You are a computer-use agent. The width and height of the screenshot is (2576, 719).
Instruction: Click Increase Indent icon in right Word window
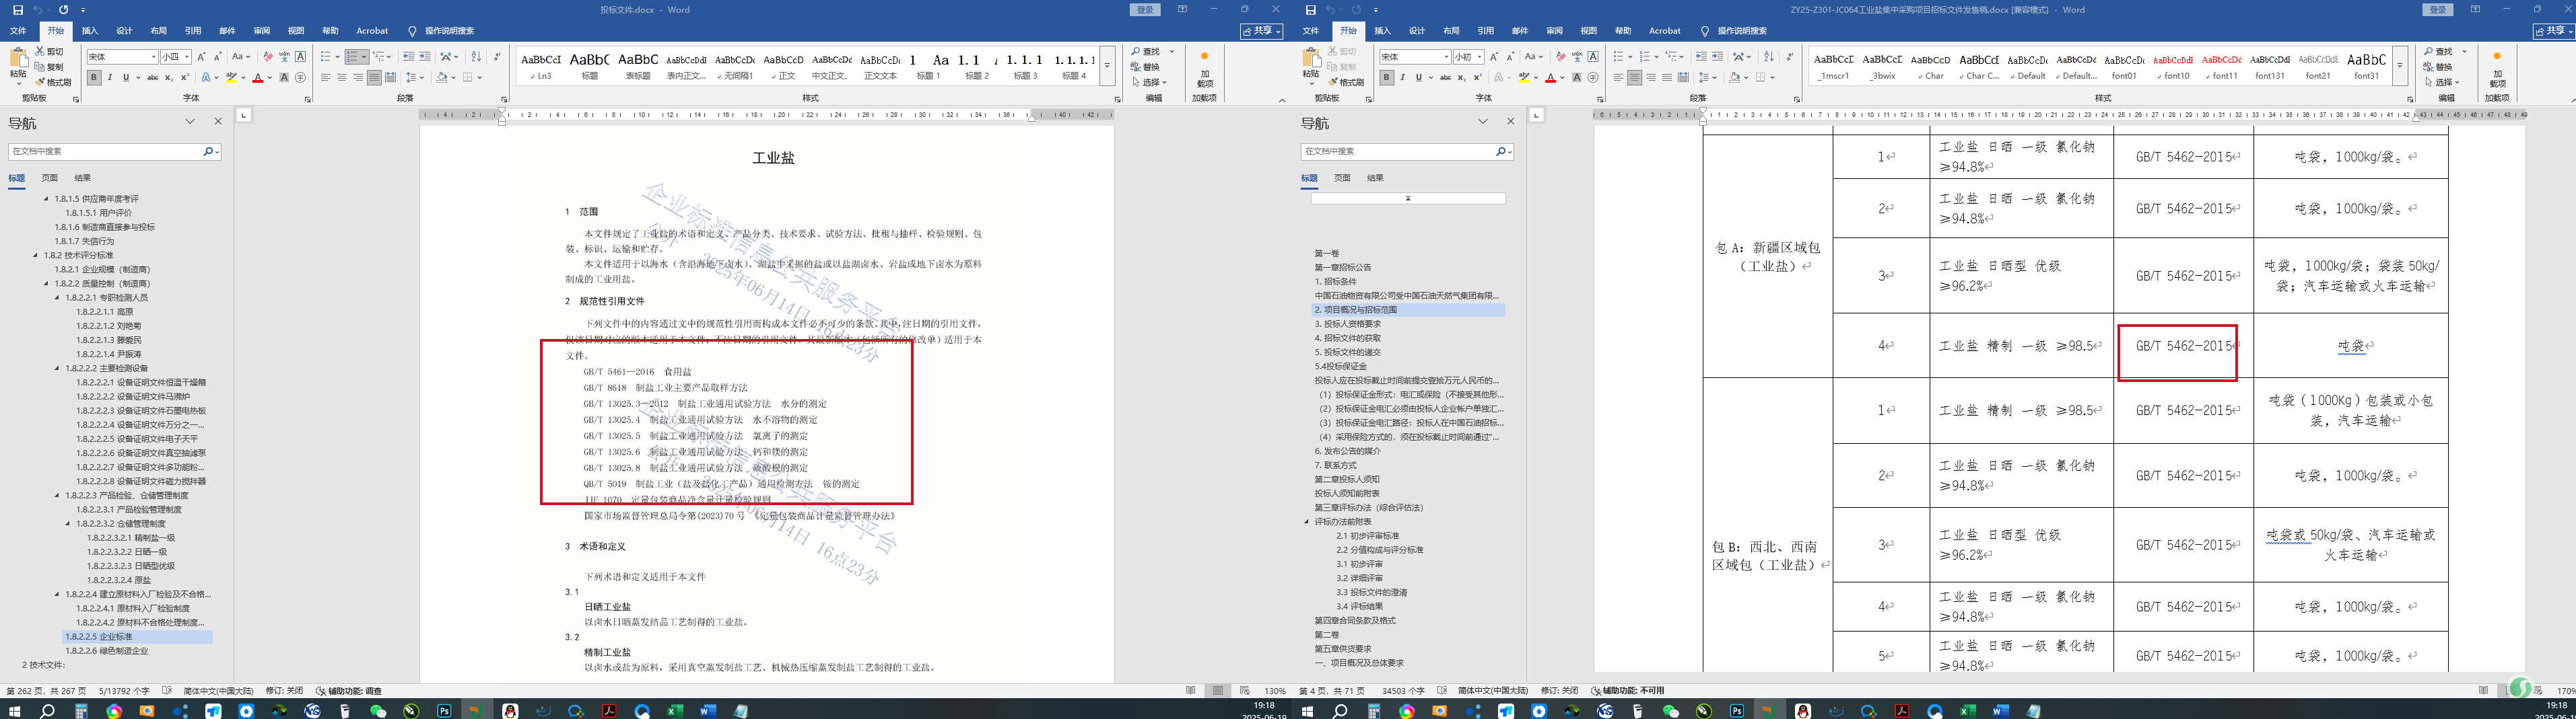[x=1717, y=57]
